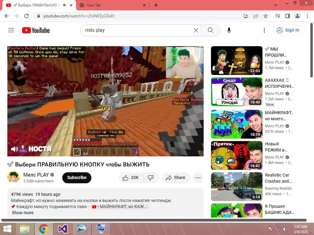Image resolution: width=314 pixels, height=235 pixels.
Task: Open Visual Studio from taskbar
Action: point(63,229)
